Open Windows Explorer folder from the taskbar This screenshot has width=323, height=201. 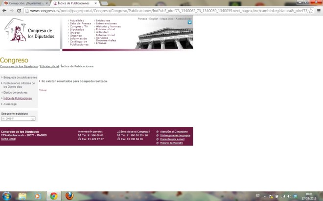tap(23, 196)
